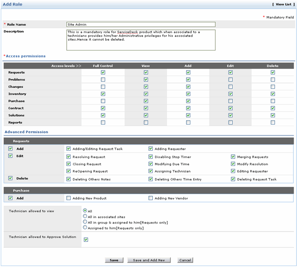The height and width of the screenshot is (268, 297).
Task: Enable the Adding New Vendor checkbox
Action: 151,198
